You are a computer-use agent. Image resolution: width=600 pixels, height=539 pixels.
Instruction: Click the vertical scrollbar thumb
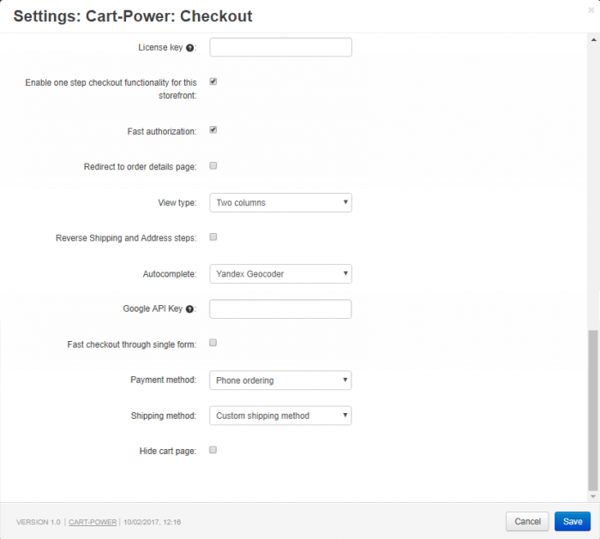click(x=593, y=410)
